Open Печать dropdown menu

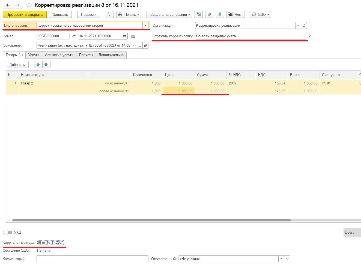[129, 14]
